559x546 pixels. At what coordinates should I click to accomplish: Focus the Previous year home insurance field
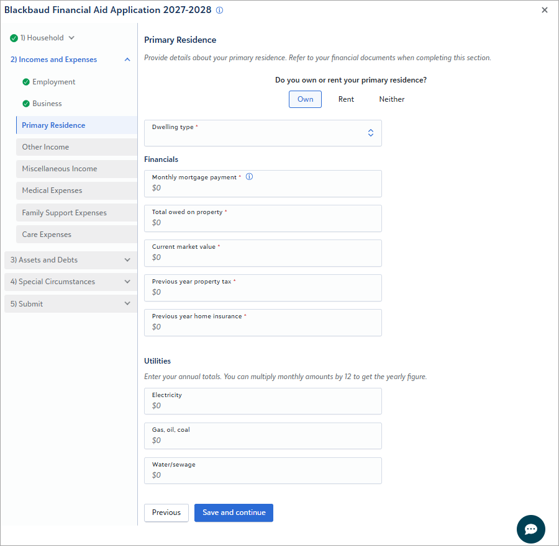263,323
